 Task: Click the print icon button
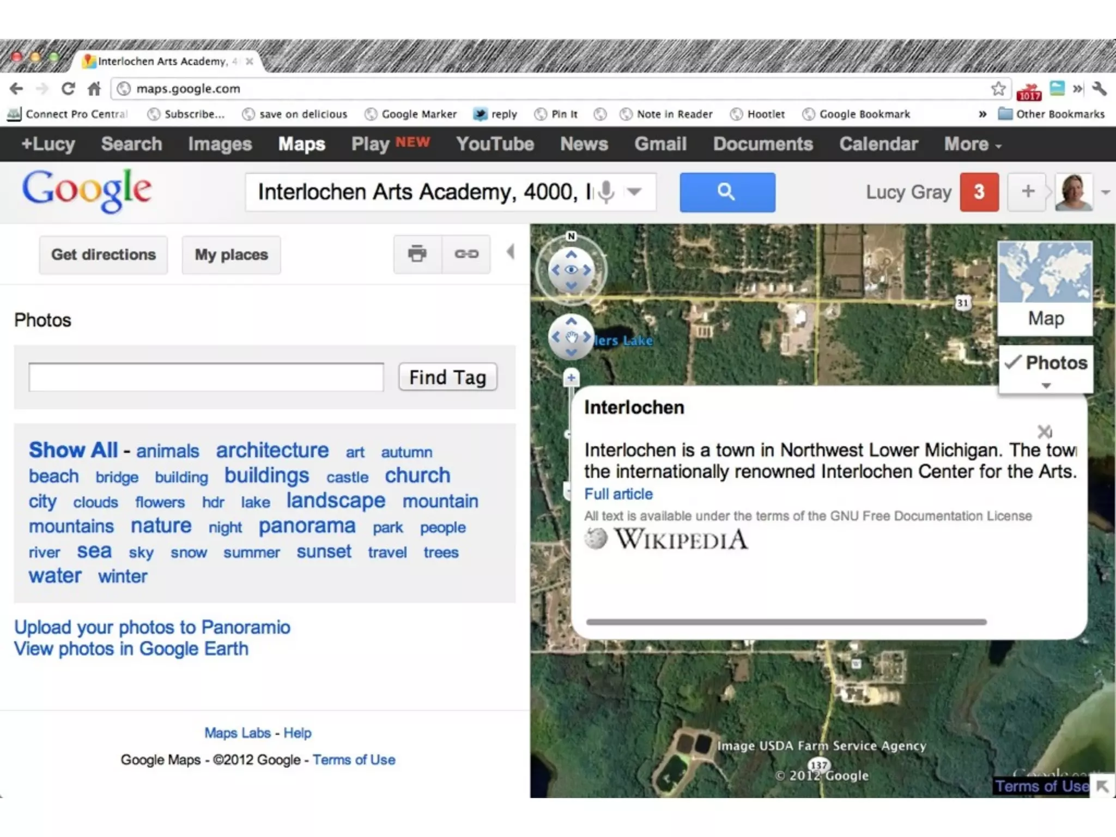417,254
